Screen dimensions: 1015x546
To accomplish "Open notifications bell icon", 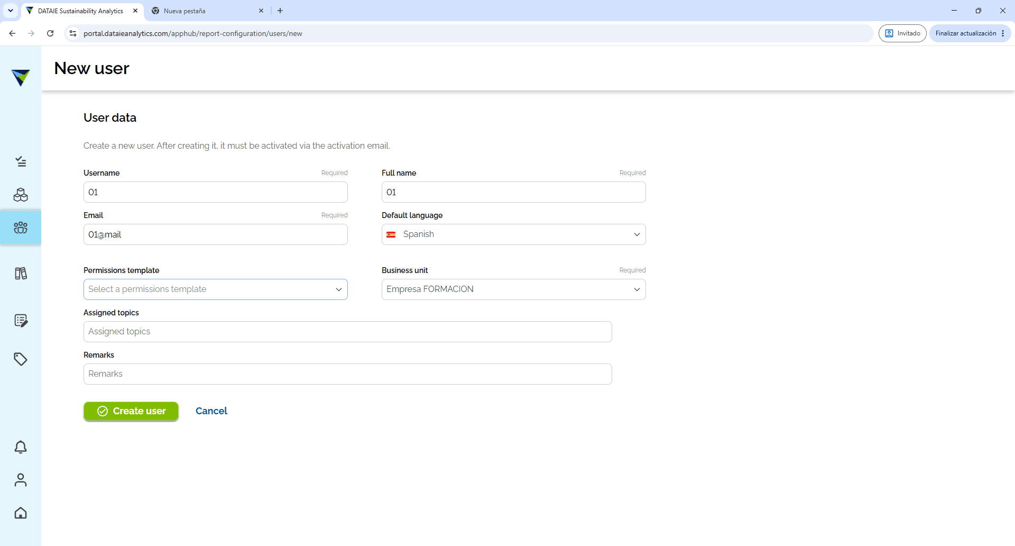I will click(21, 447).
